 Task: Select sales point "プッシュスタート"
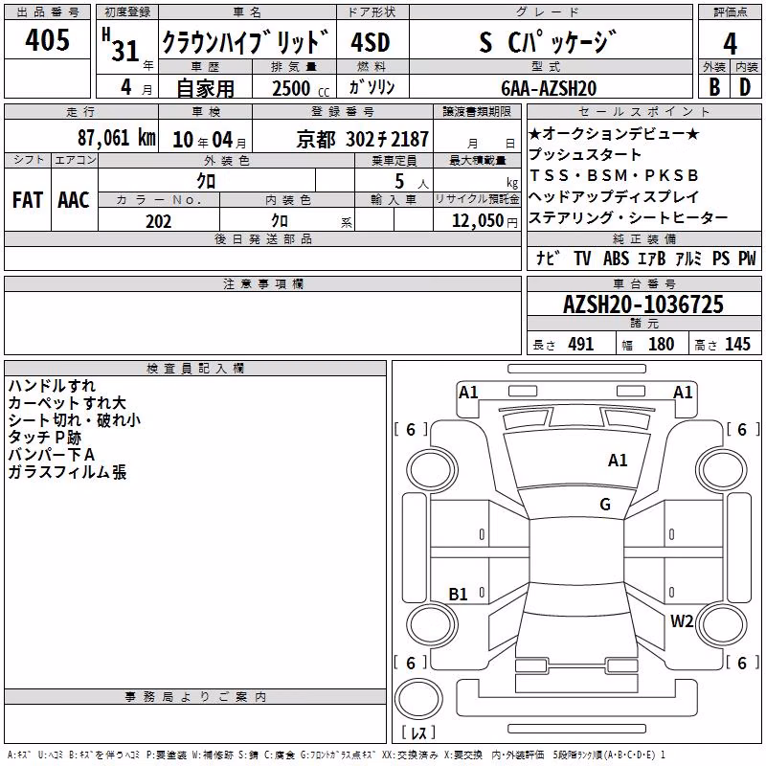pyautogui.click(x=585, y=154)
